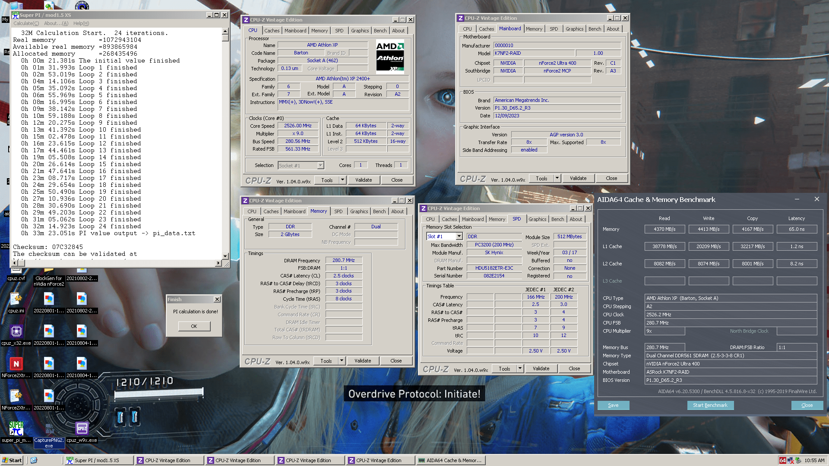
Task: Switch to AIDA64 Cache & Memory taskbar button
Action: pos(451,460)
